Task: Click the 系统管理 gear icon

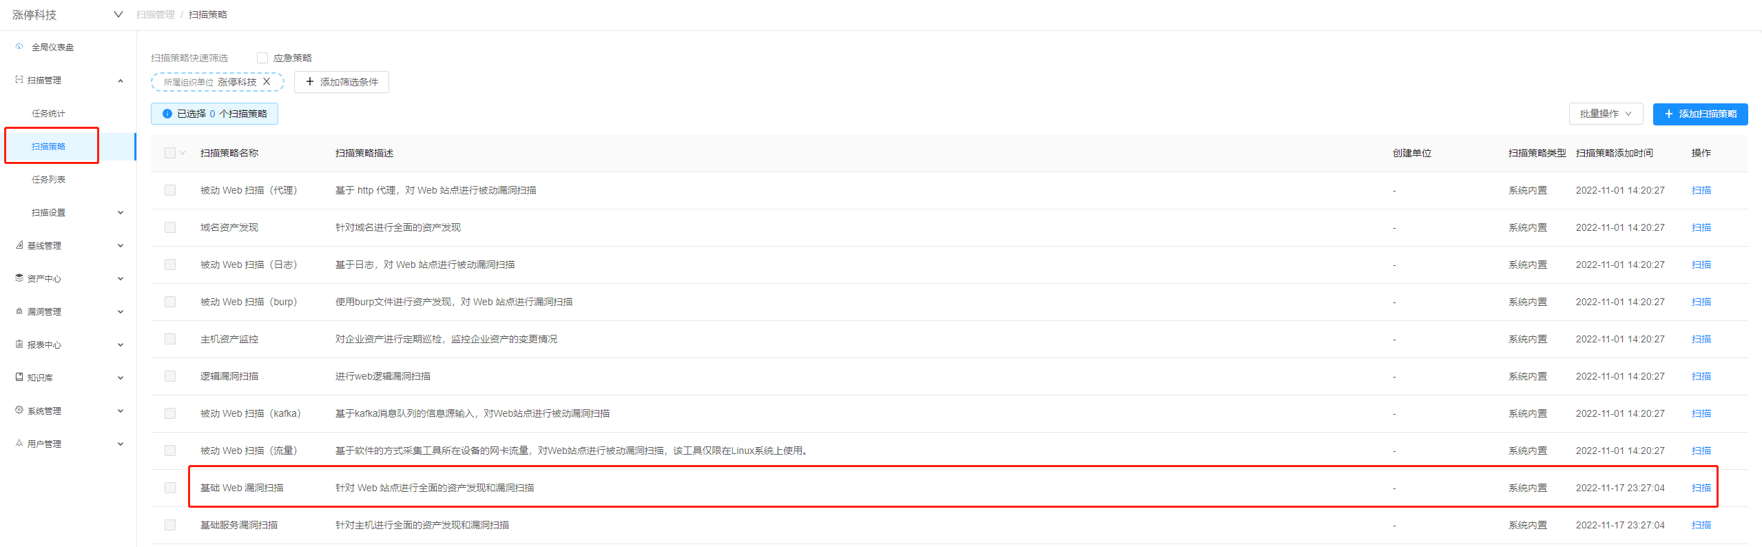Action: (x=19, y=411)
